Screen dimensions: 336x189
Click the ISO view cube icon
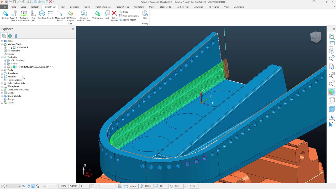click(x=332, y=51)
